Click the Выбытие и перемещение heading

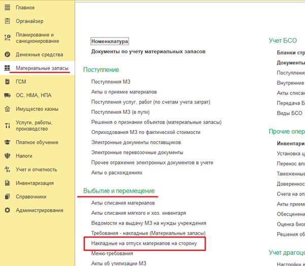tap(119, 191)
